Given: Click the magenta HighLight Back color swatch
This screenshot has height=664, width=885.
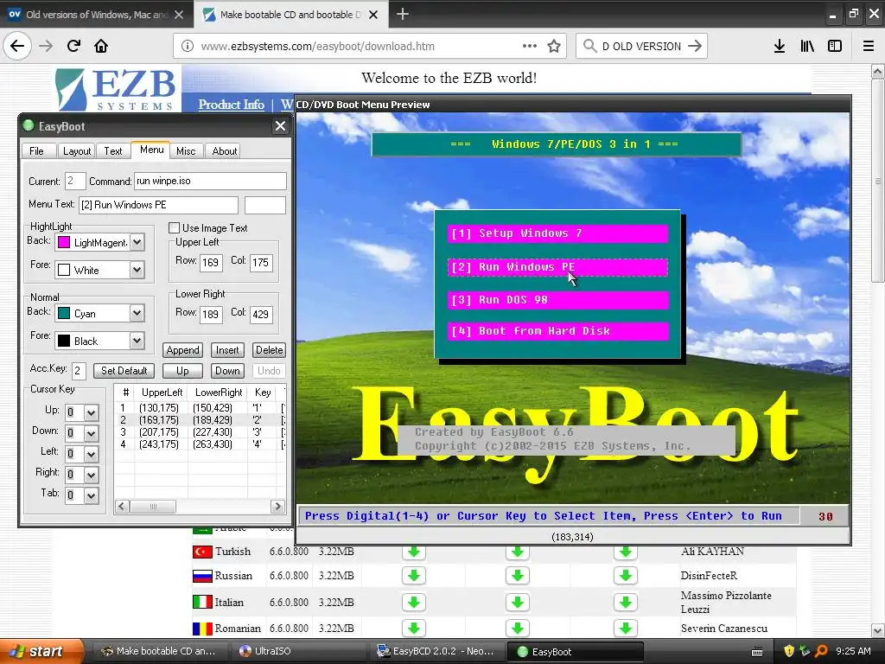Looking at the screenshot, I should coord(64,243).
